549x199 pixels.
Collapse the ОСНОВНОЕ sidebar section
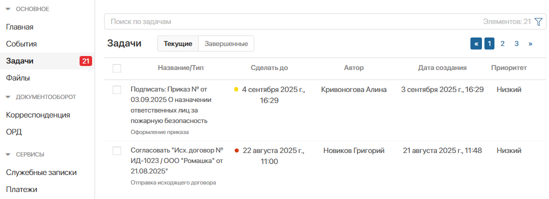[9, 9]
